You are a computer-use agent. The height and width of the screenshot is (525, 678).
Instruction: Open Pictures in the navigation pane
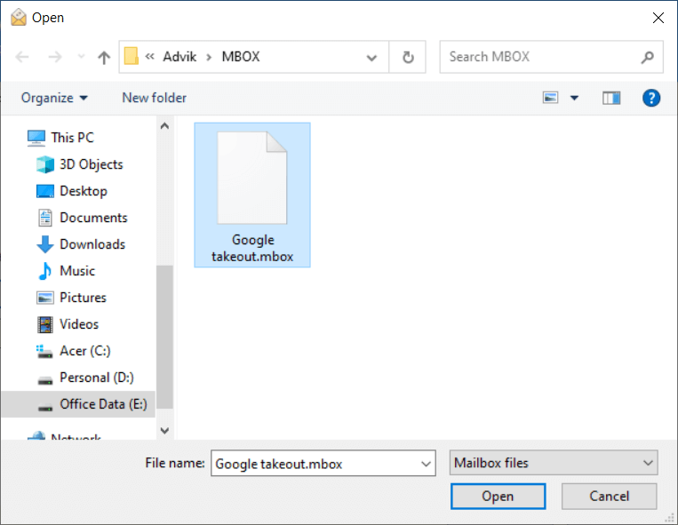tap(83, 298)
